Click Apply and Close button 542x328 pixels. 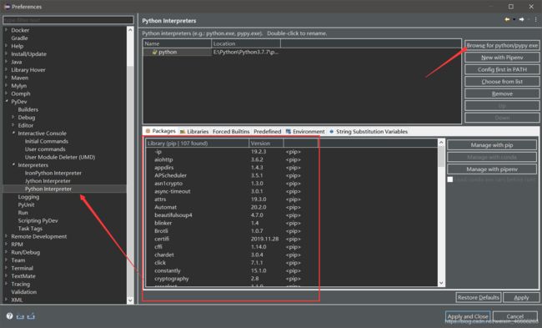pos(468,316)
